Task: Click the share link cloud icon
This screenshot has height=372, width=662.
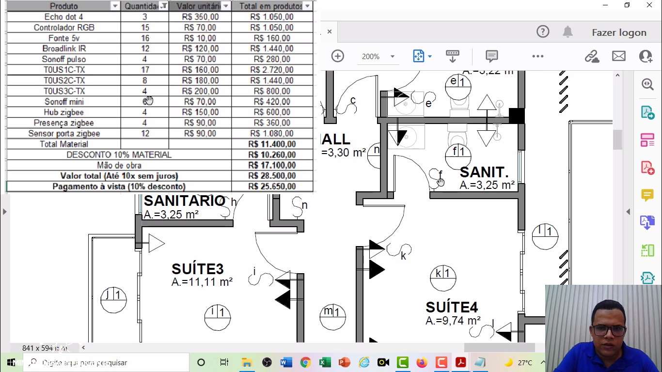Action: tap(591, 56)
